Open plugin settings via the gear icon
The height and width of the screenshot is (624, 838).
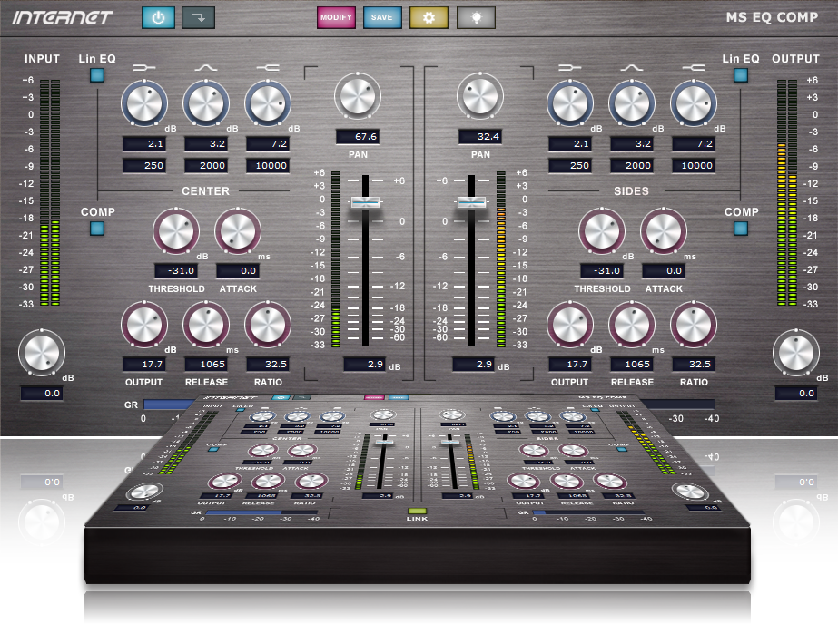pyautogui.click(x=428, y=17)
